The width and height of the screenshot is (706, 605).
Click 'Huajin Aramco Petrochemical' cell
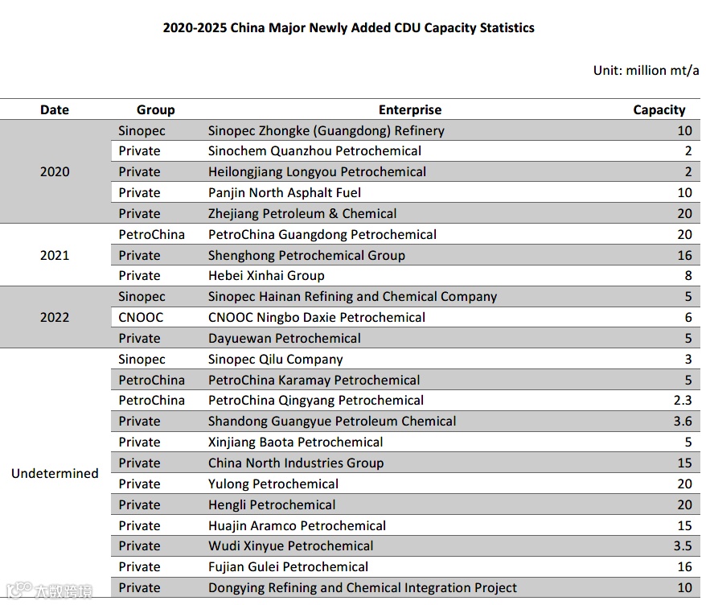point(297,526)
